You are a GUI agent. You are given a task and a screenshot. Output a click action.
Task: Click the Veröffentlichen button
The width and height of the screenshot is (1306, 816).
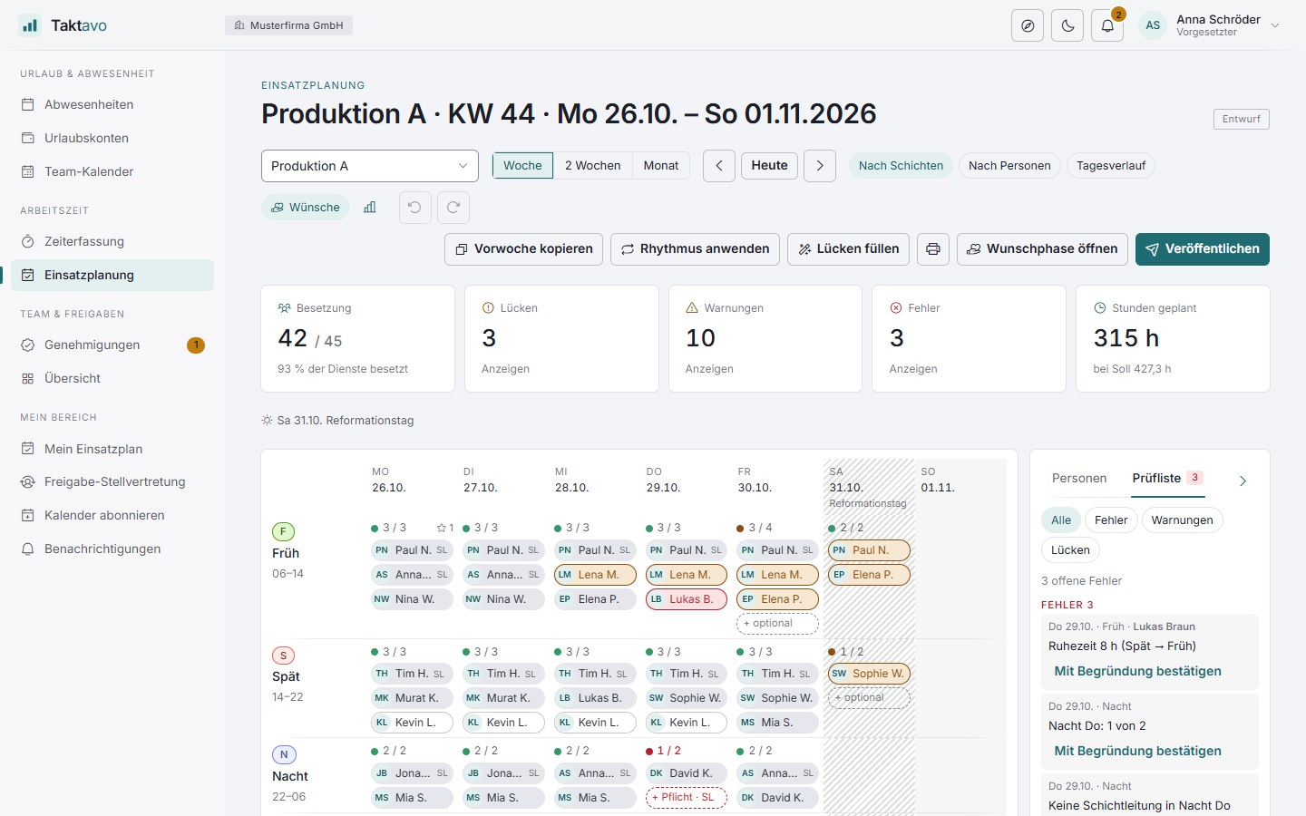click(x=1203, y=249)
